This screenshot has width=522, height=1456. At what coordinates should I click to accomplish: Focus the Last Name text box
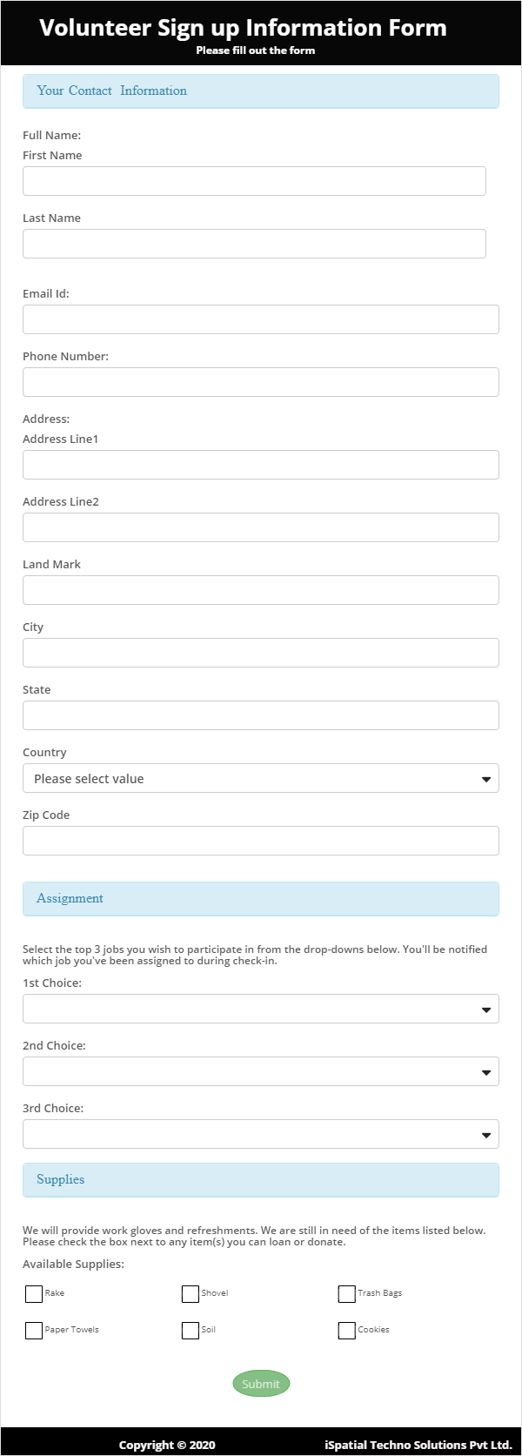pyautogui.click(x=254, y=244)
